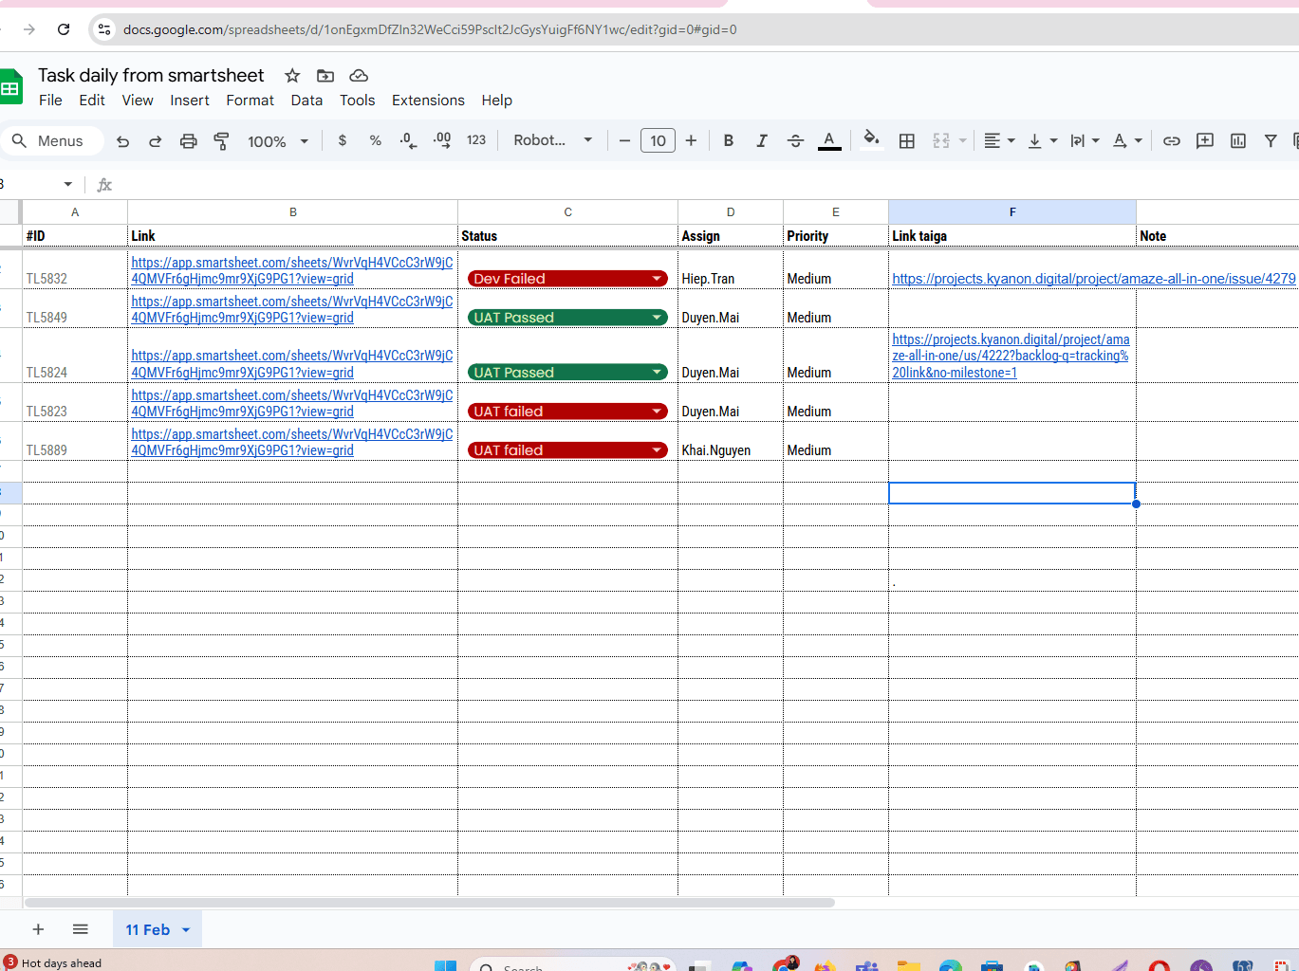Click the Undo icon in toolbar

click(x=122, y=141)
